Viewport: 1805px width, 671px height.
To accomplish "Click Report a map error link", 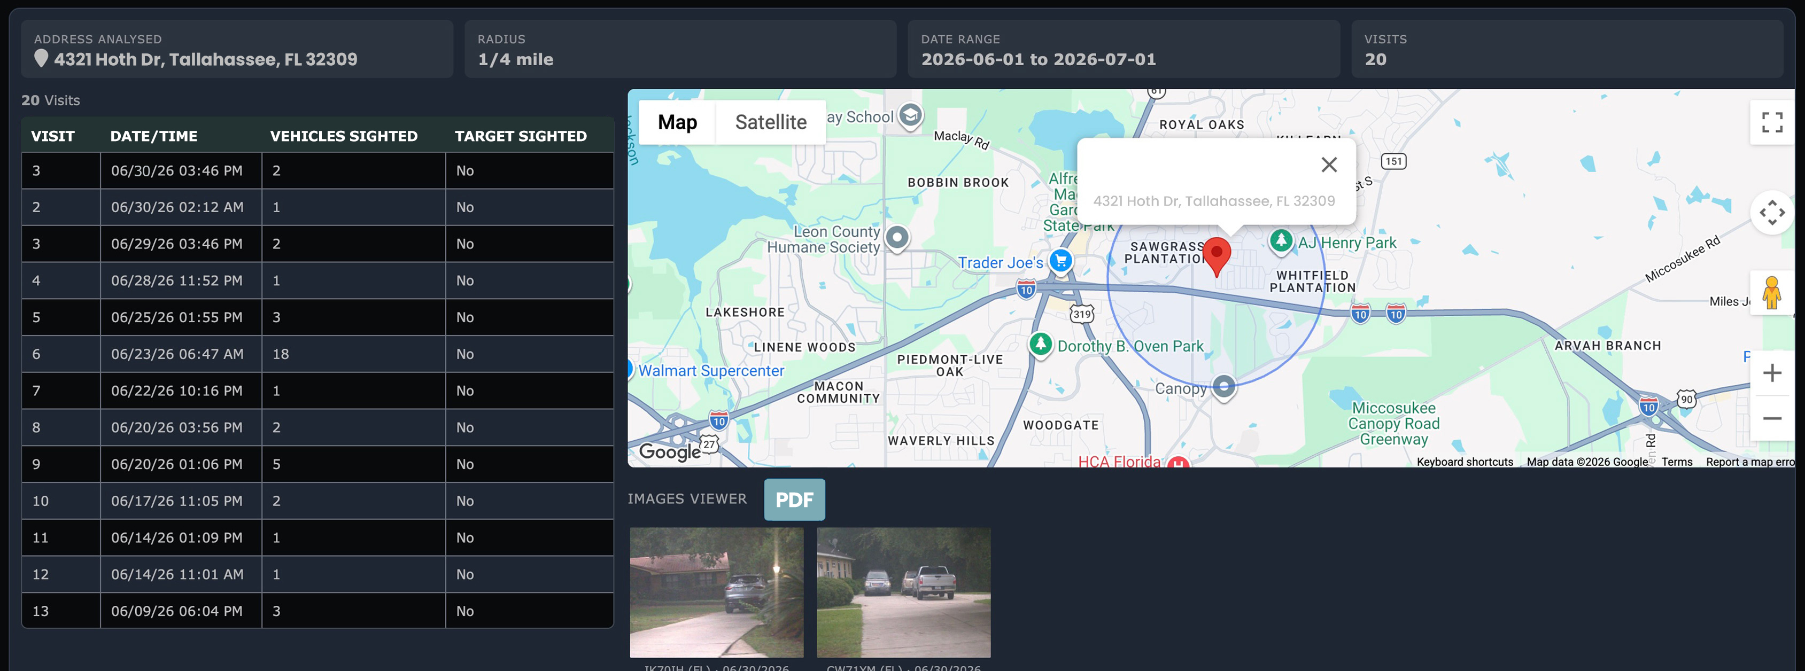I will pyautogui.click(x=1749, y=462).
